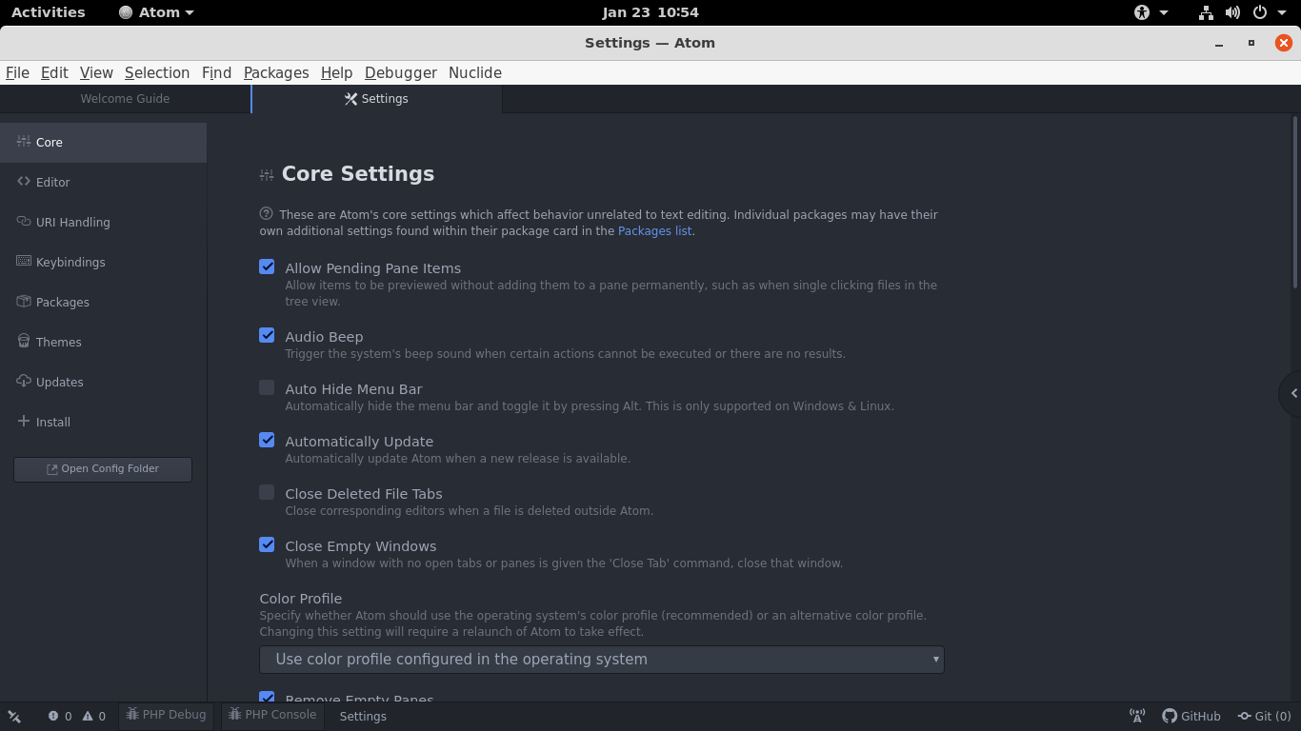Viewport: 1301px width, 731px height.
Task: Open the Debugger menu
Action: (x=401, y=72)
